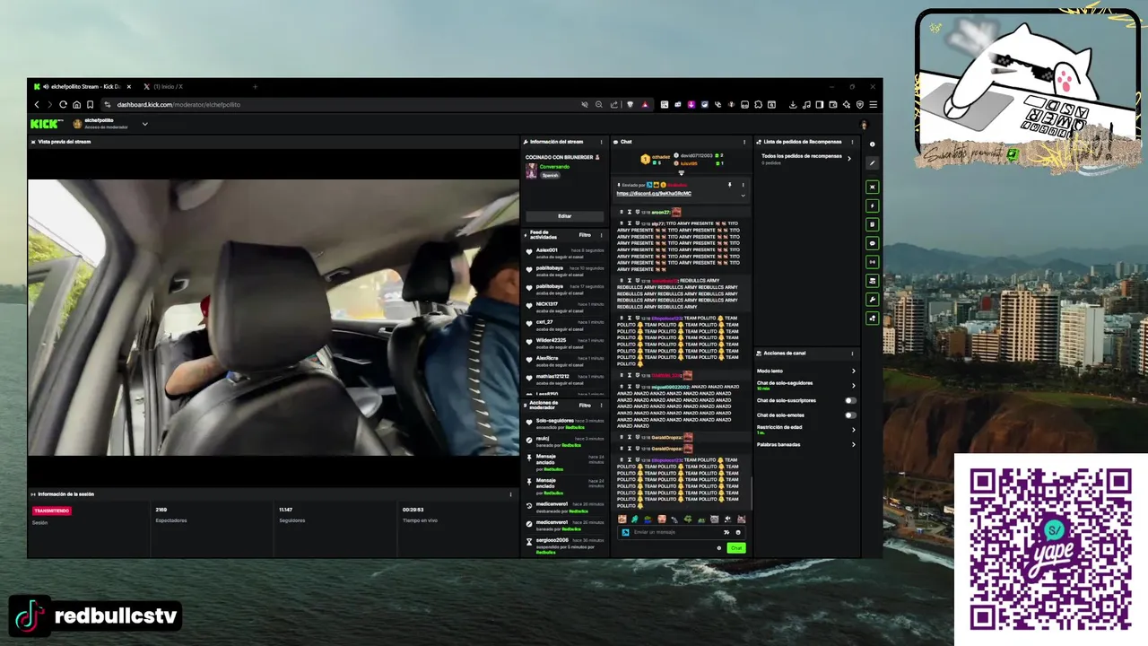Click the Editar stream info button
The height and width of the screenshot is (646, 1148).
pyautogui.click(x=564, y=216)
